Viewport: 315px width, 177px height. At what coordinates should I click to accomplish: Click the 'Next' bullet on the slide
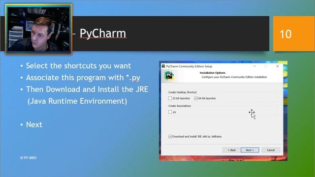[34, 124]
